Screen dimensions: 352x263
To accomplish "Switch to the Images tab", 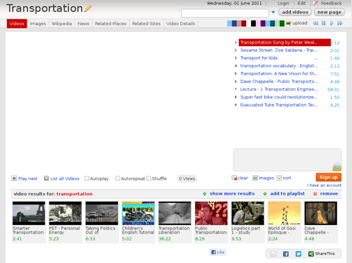I will tap(38, 24).
